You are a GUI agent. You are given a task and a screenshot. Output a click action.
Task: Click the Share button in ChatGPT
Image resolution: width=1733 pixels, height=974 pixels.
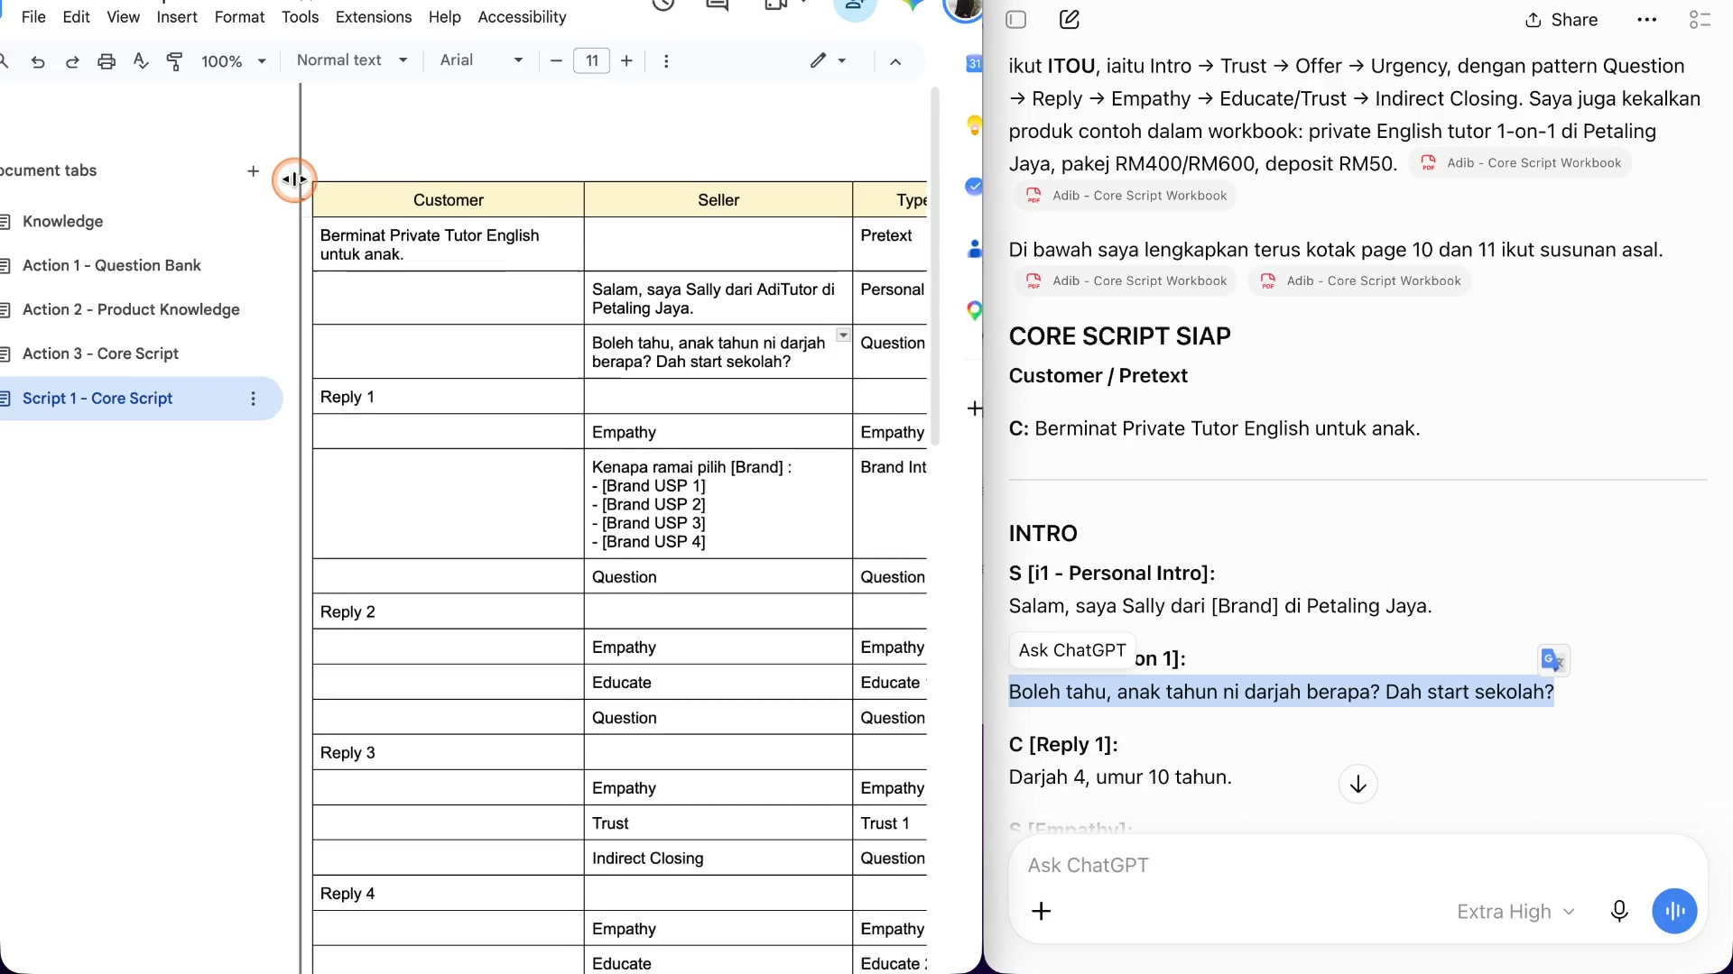coord(1562,20)
